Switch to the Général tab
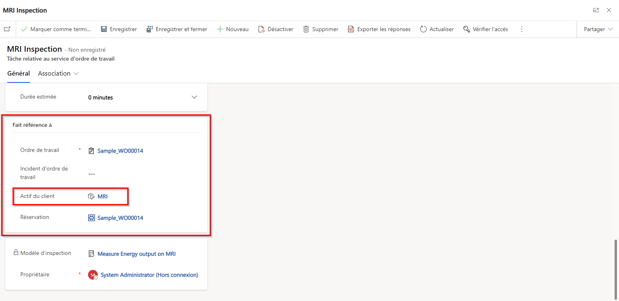 [18, 73]
